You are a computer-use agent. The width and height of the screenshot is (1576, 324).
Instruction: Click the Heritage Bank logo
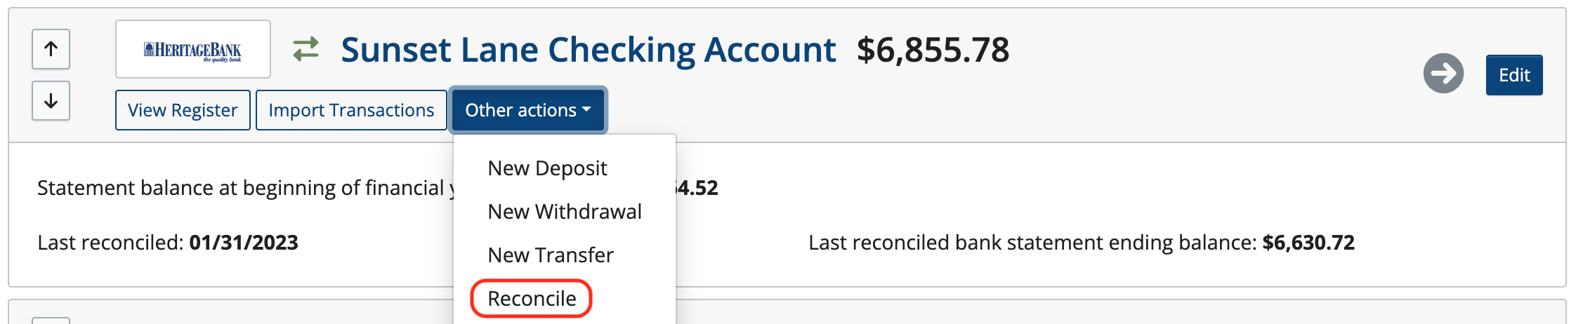(x=193, y=49)
